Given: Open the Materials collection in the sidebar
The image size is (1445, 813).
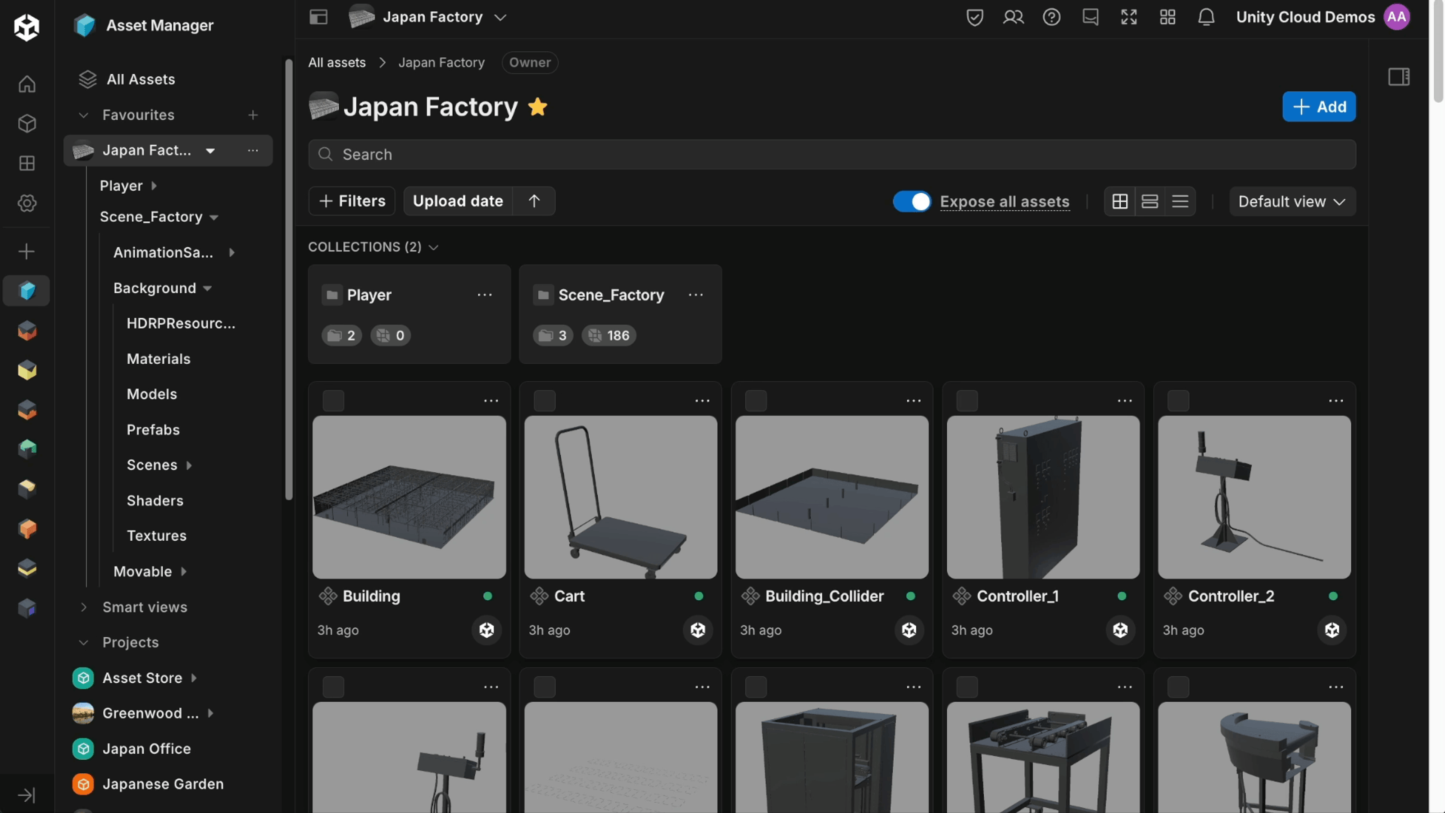Looking at the screenshot, I should tap(158, 359).
